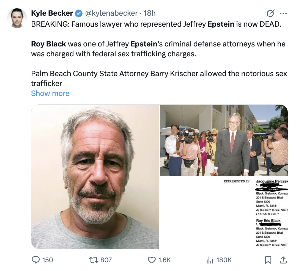Open Kyle Becker's profile avatar
The image size is (296, 271).
[17, 18]
